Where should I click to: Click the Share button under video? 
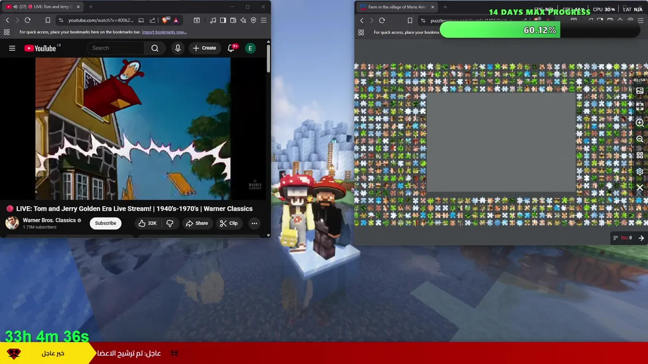point(196,223)
